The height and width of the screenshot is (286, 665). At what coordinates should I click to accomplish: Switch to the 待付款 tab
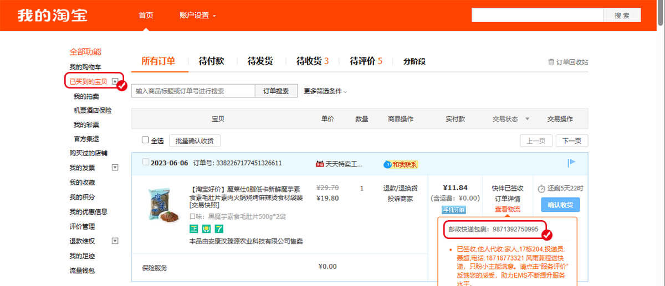[x=211, y=61]
